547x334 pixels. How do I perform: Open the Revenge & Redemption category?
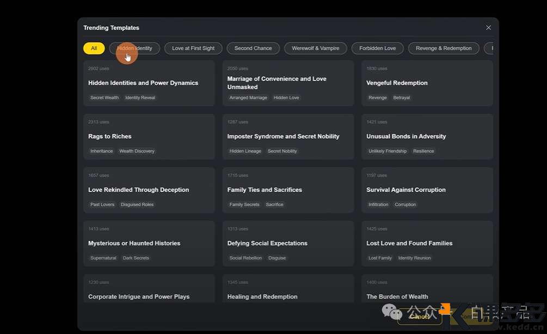[444, 48]
